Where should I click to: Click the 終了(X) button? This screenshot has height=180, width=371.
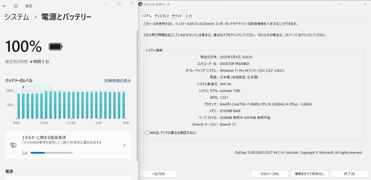pyautogui.click(x=349, y=174)
